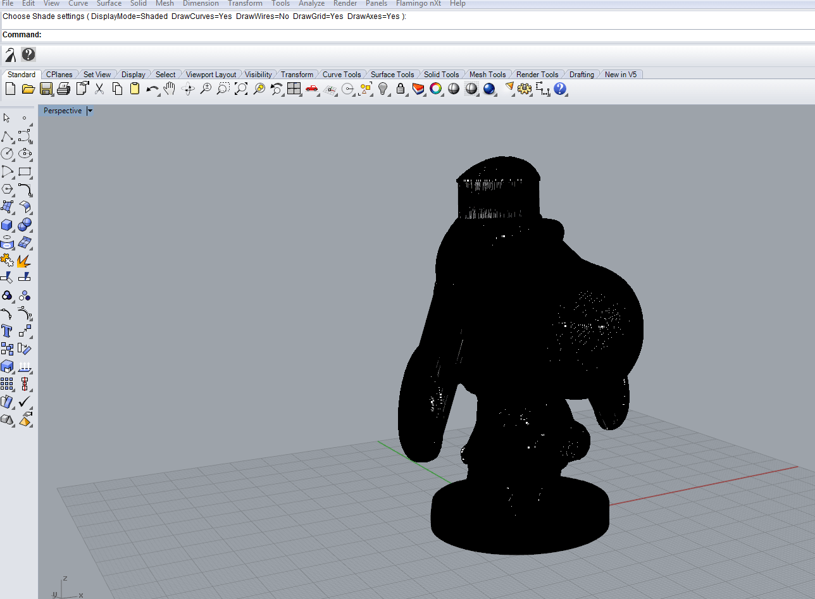Click the Print icon in Standard toolbar
The image size is (815, 599).
(x=63, y=89)
